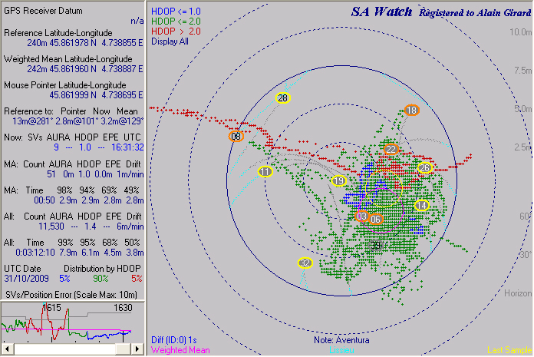Click the 1615 time marker on graph
The height and width of the screenshot is (357, 534).
[x=52, y=308]
